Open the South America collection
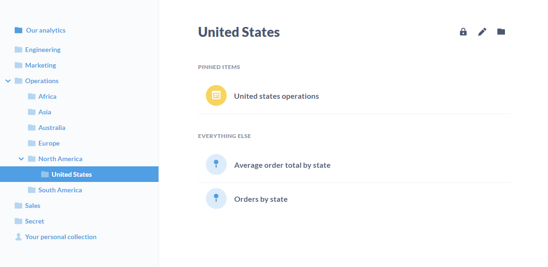Viewport: 548px width, 267px height. coord(60,190)
